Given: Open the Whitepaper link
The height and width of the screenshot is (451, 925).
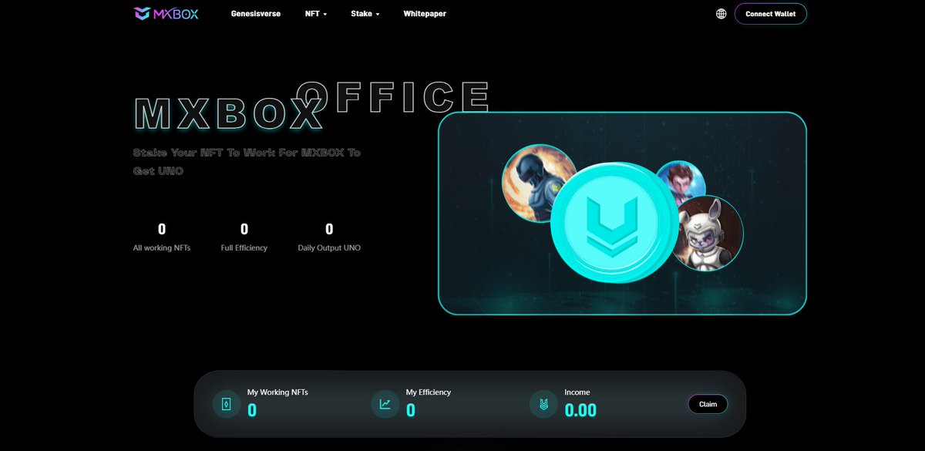Looking at the screenshot, I should (x=425, y=14).
